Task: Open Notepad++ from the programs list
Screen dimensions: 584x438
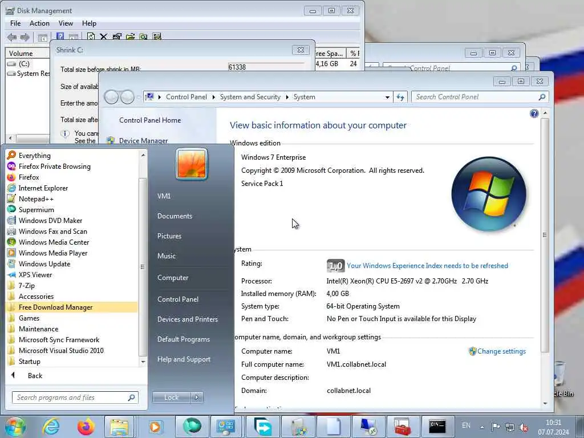Action: 36,199
